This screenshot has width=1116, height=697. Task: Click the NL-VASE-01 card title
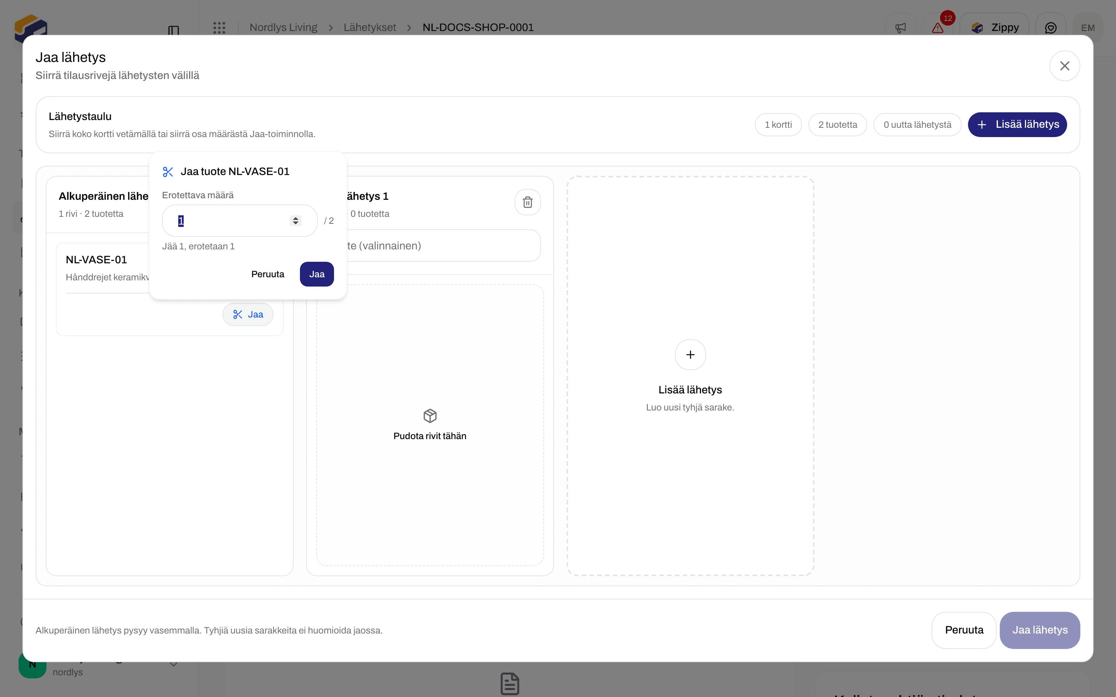tap(96, 259)
